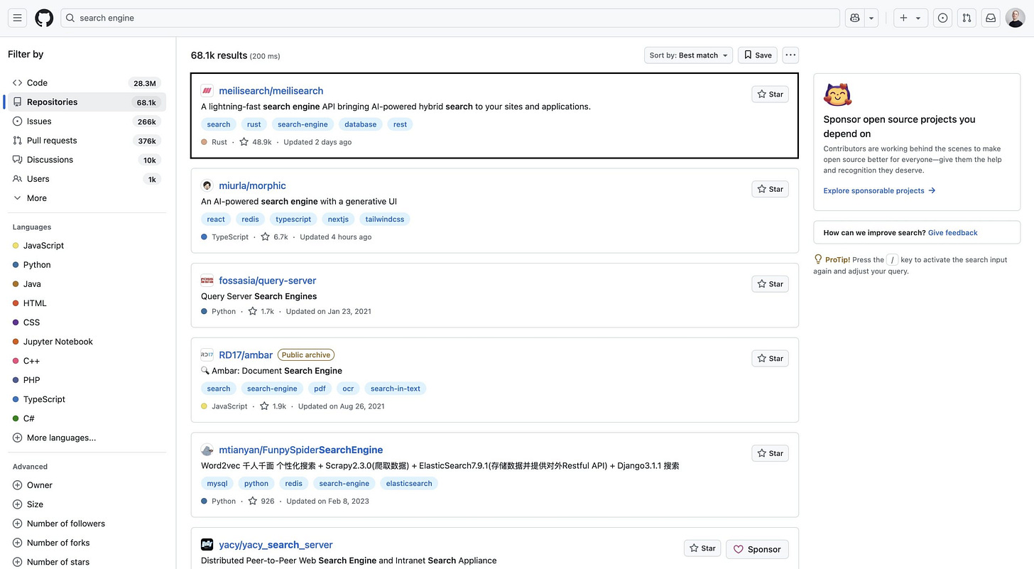Click morphic star count 6.7k
This screenshot has width=1034, height=569.
(x=274, y=237)
